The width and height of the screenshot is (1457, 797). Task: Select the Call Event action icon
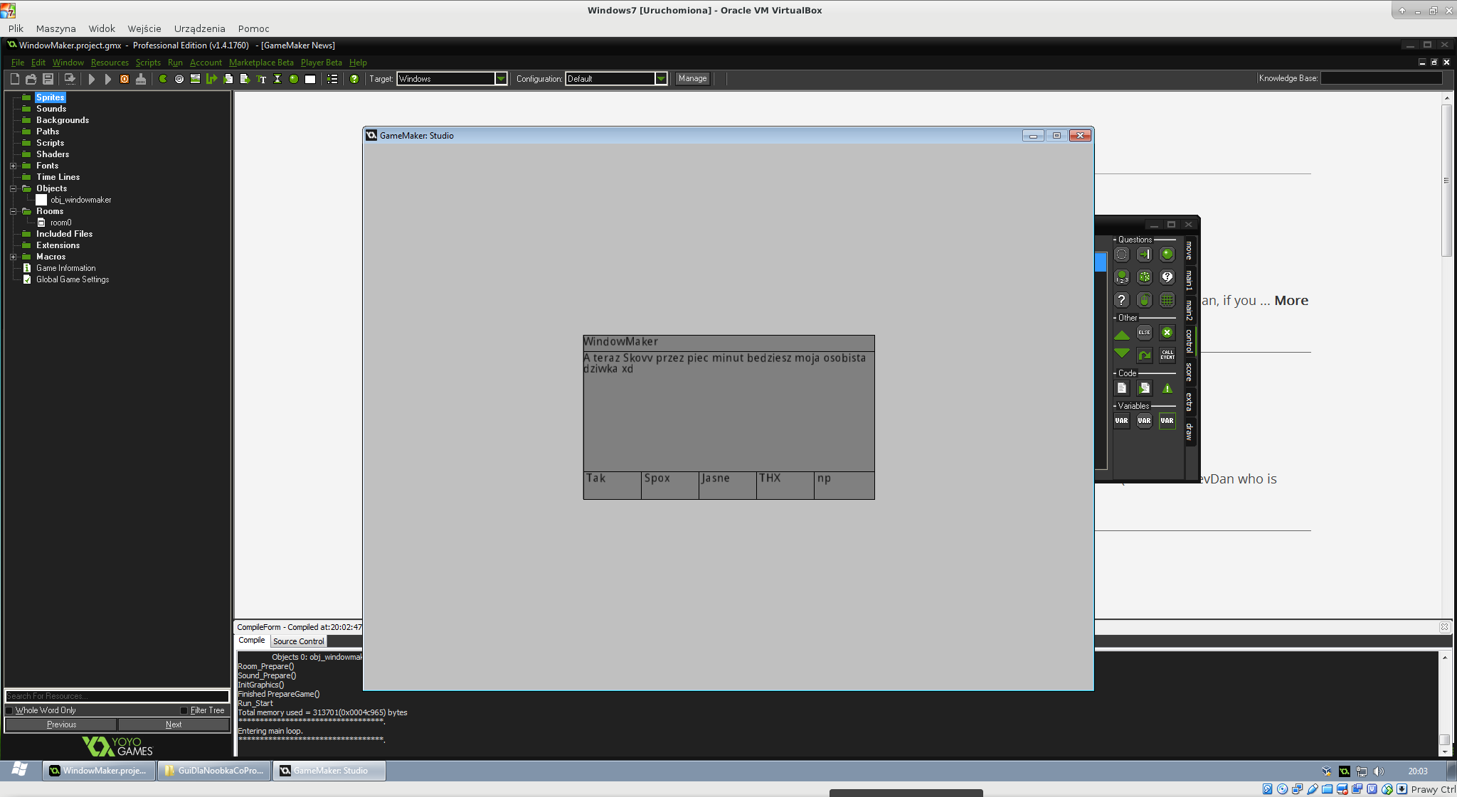(1167, 355)
